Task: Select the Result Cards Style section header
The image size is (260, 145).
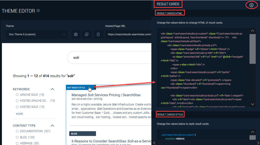Action: pyautogui.click(x=170, y=114)
